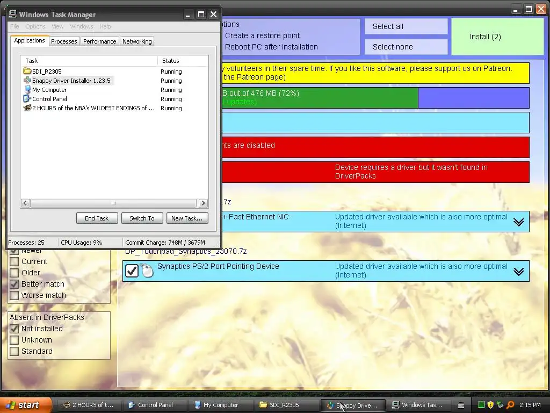550x413 pixels.
Task: Select the Applications tab
Action: point(30,40)
